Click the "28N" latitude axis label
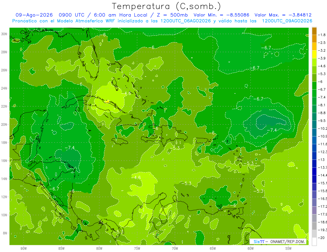327x252 pixels. pyautogui.click(x=4, y=52)
